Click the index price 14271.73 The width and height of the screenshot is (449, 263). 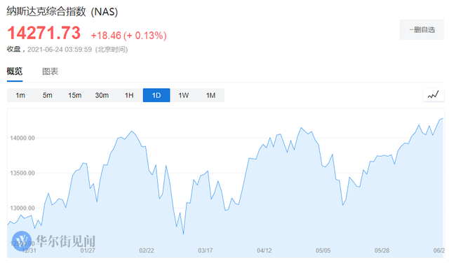pyautogui.click(x=43, y=33)
